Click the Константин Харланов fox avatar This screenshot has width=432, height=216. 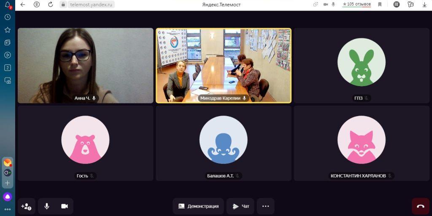coord(361,140)
